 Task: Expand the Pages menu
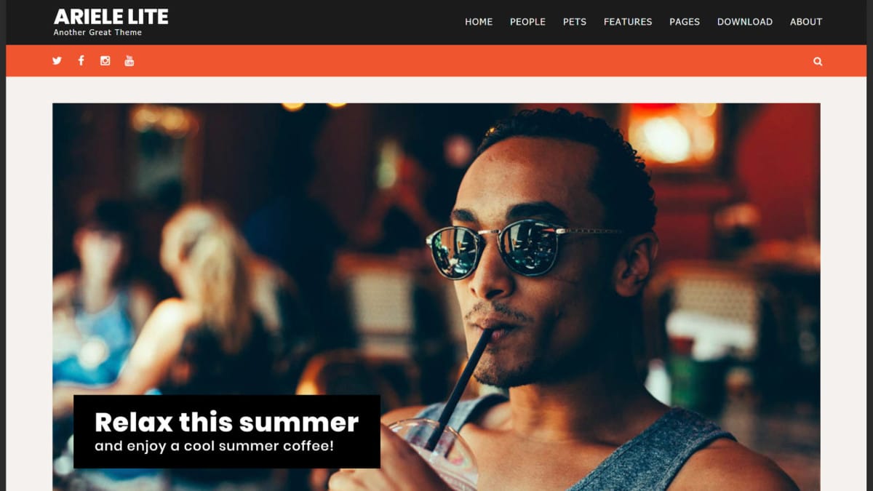(685, 22)
